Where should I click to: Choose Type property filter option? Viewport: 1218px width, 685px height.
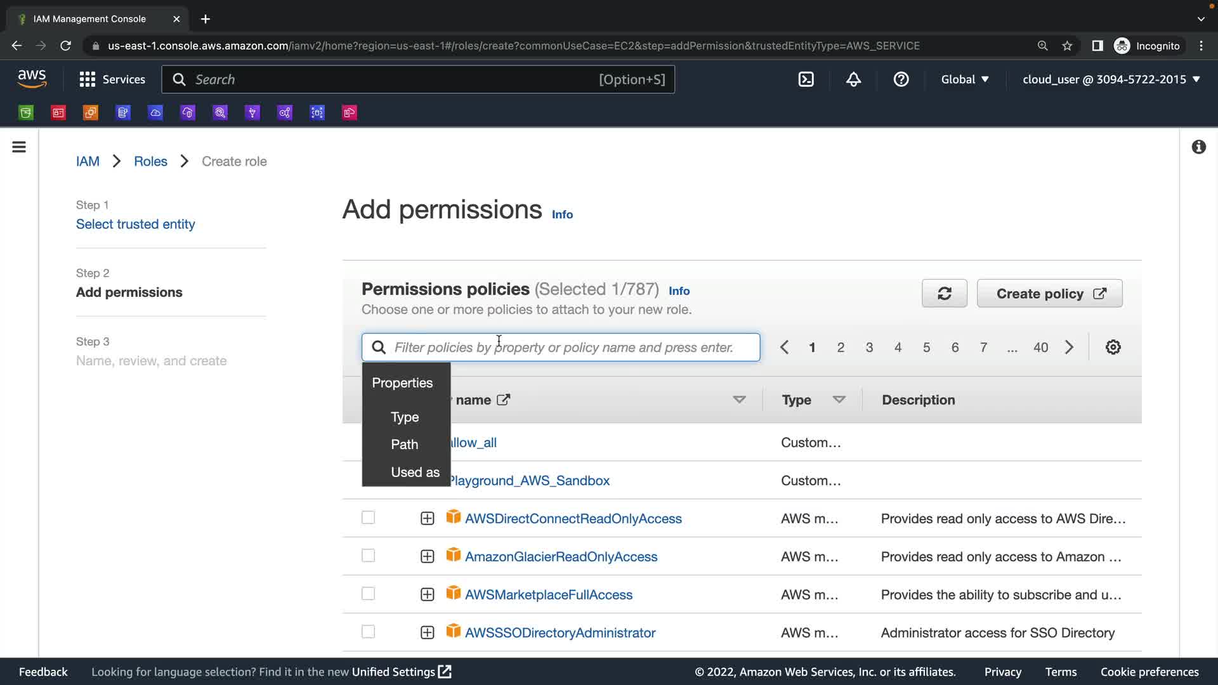(405, 417)
